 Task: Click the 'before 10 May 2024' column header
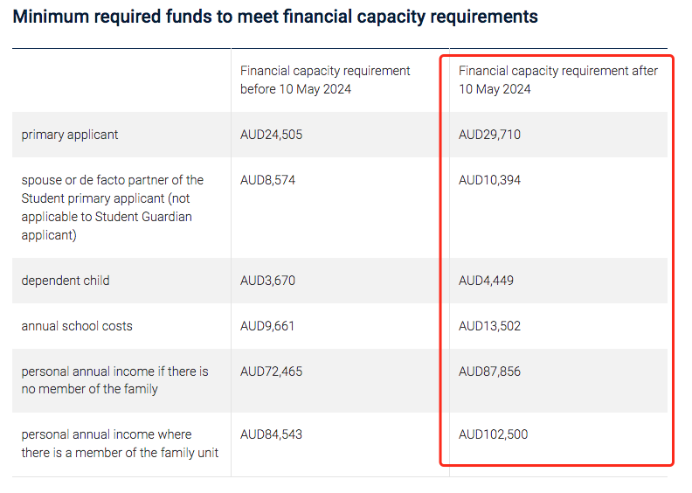coord(325,80)
